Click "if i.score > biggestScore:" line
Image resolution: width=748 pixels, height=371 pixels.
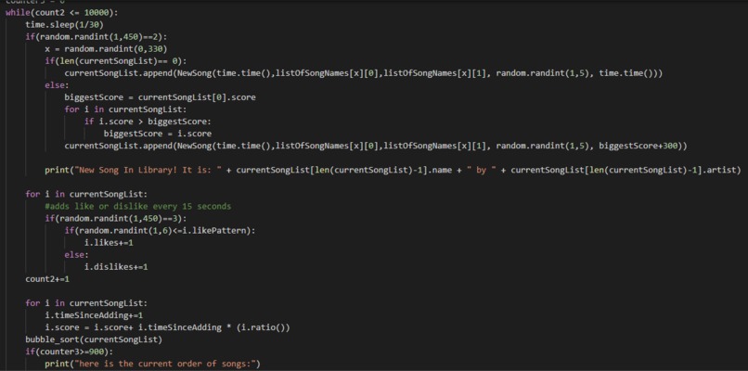pyautogui.click(x=148, y=122)
